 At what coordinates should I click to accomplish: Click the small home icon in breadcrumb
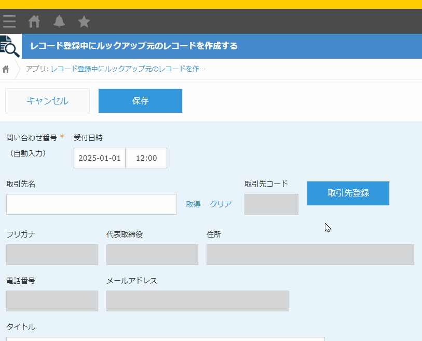click(x=6, y=69)
